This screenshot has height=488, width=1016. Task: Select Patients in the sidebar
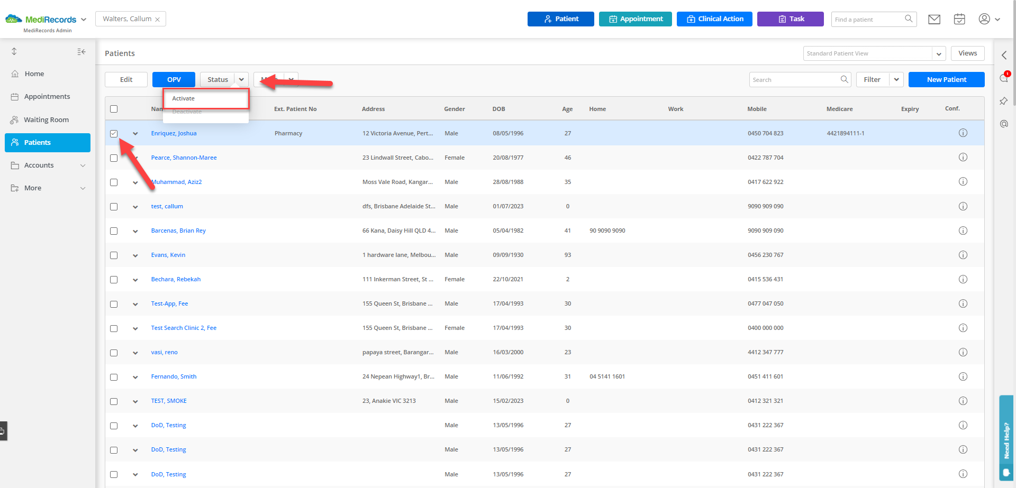point(48,142)
